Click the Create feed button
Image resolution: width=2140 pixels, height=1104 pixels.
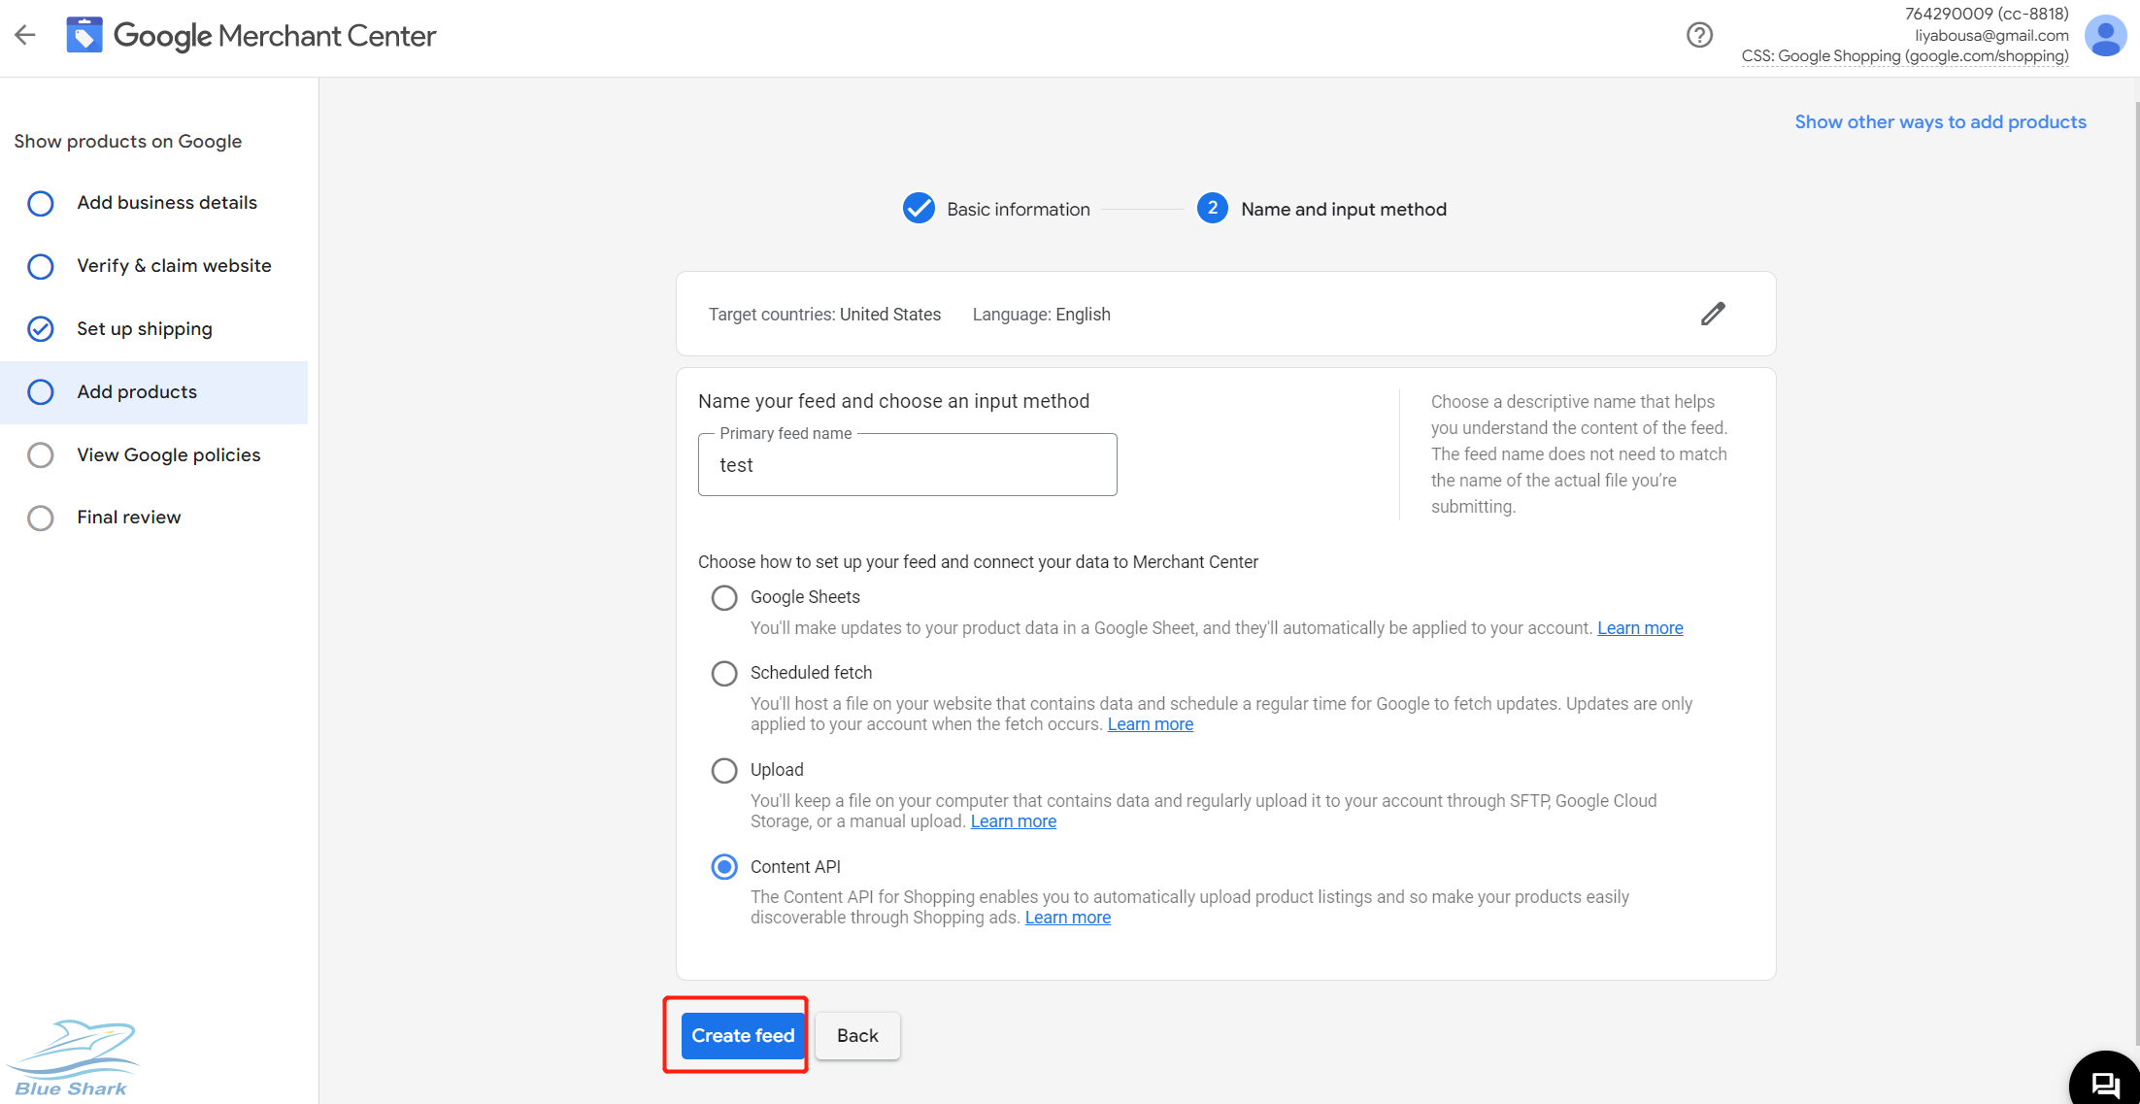coord(742,1035)
